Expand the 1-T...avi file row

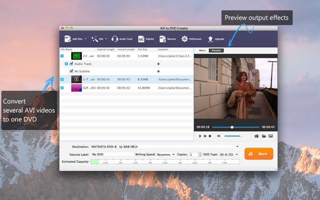(x=62, y=79)
